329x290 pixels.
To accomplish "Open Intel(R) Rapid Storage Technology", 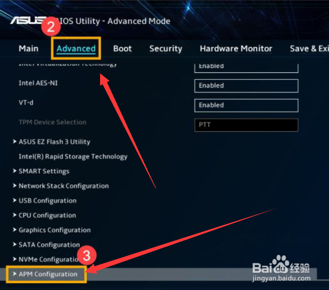I will click(73, 157).
